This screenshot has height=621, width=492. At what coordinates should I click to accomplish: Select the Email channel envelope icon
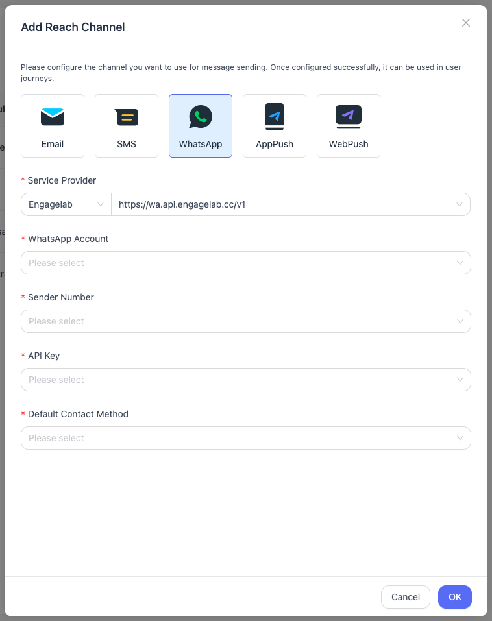coord(53,117)
